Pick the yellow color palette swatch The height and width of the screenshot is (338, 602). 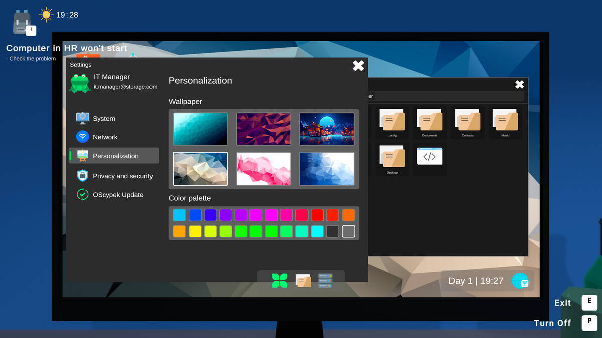coord(195,231)
